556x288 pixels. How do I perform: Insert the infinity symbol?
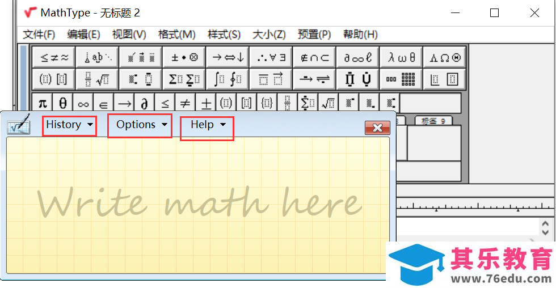[83, 103]
